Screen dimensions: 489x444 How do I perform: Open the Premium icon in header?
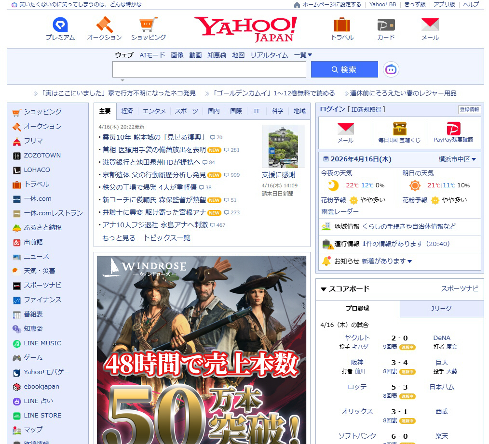pos(60,25)
